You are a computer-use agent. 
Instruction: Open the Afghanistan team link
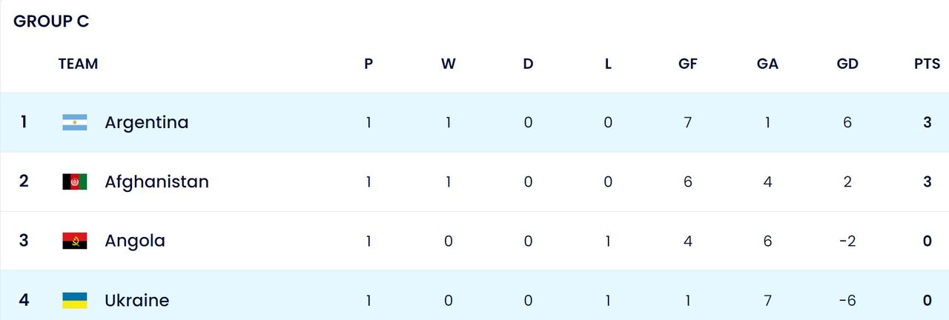[x=156, y=181]
